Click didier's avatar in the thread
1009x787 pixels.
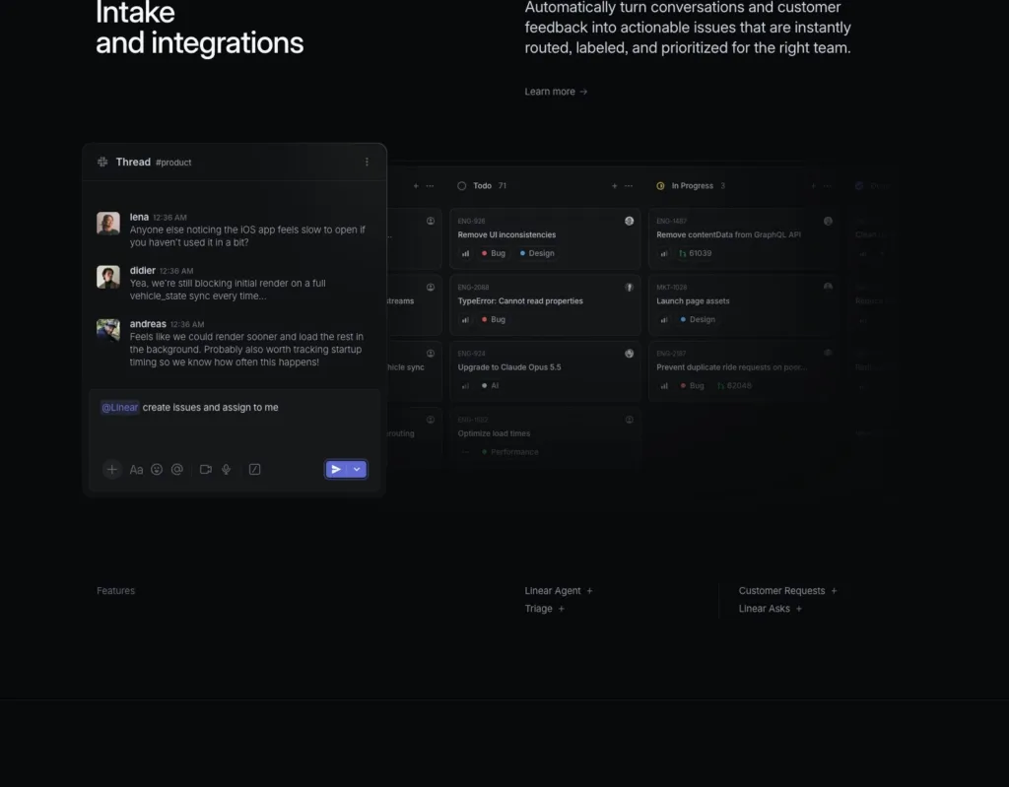108,278
